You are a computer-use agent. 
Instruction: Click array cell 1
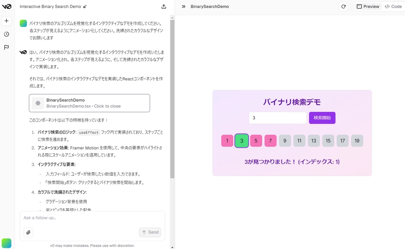pos(227,141)
